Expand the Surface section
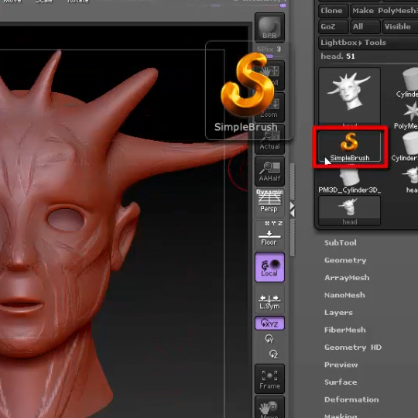The width and height of the screenshot is (418, 418). (341, 382)
